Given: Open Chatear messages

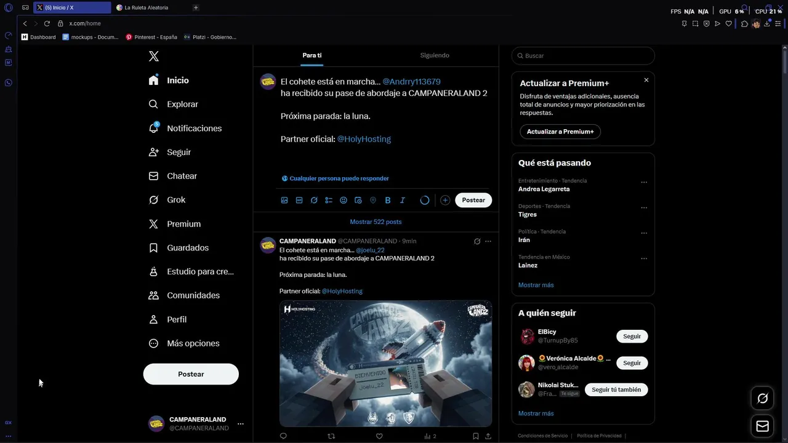Looking at the screenshot, I should click(173, 176).
